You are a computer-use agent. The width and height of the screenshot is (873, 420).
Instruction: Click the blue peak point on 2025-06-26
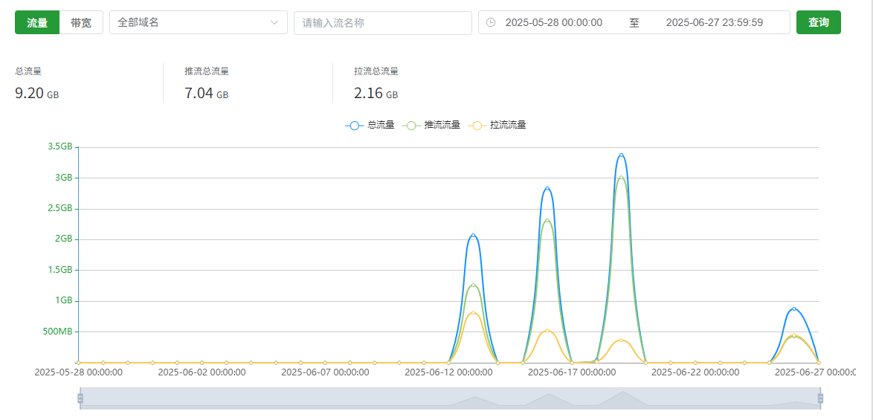tap(793, 308)
